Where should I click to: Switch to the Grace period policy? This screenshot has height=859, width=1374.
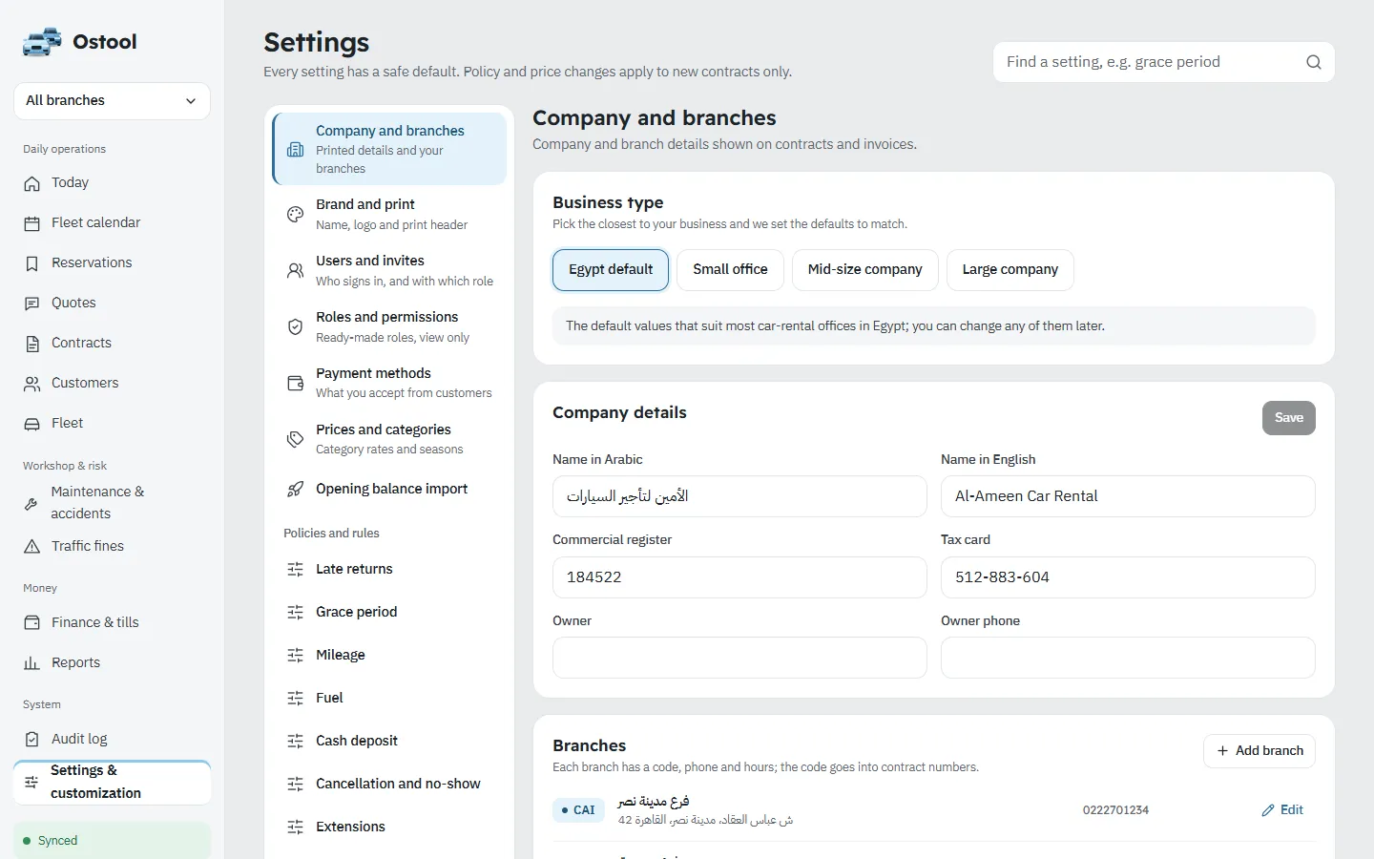coord(389,613)
